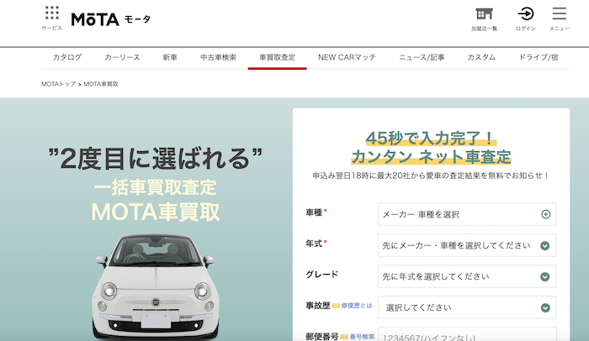This screenshot has width=589, height=341.
Task: Click the white Fiat car image
Action: click(155, 286)
